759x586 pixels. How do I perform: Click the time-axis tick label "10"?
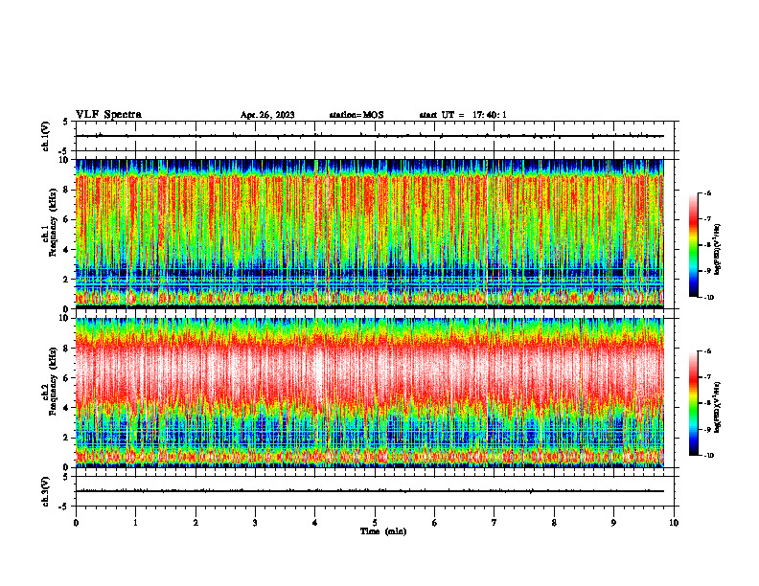coord(674,523)
